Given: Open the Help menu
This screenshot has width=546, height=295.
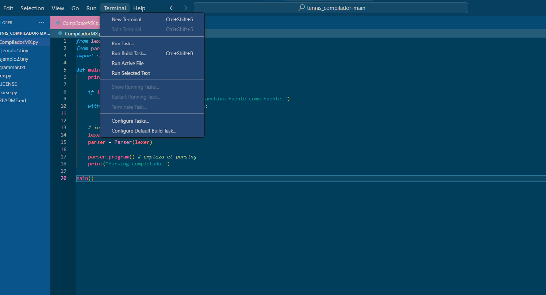Looking at the screenshot, I should coord(139,8).
